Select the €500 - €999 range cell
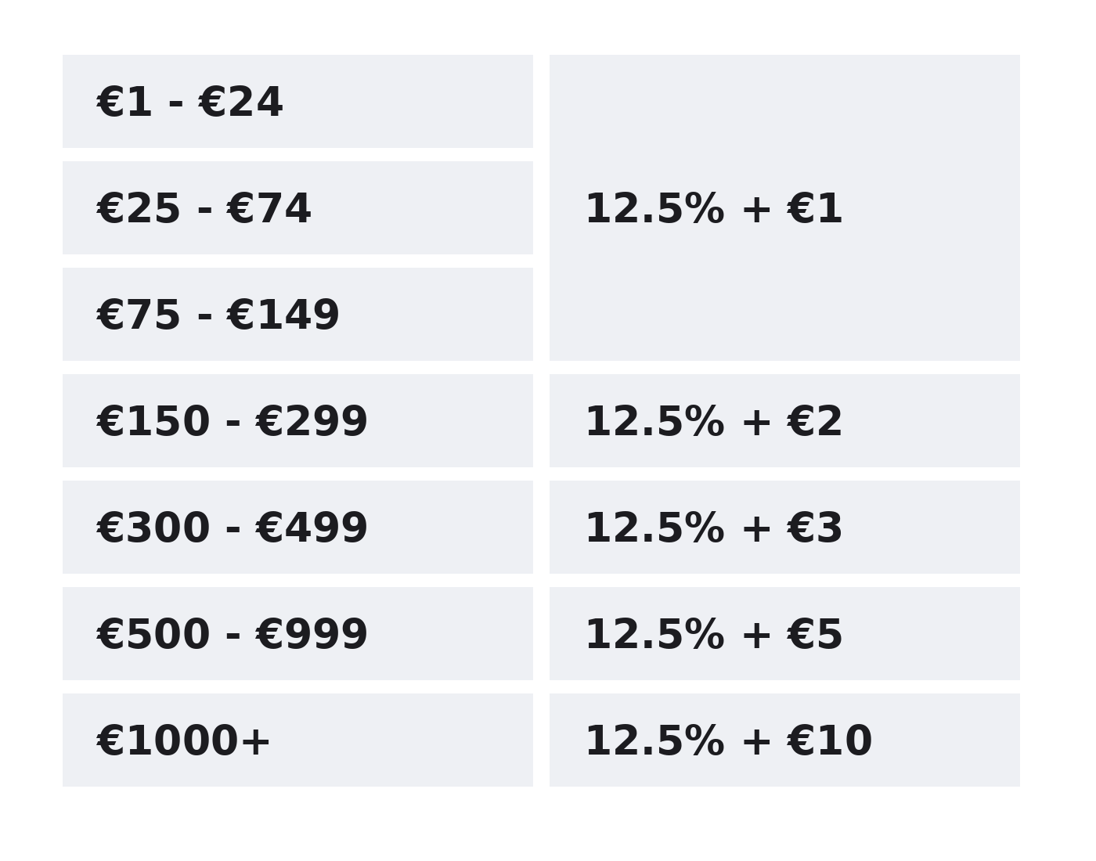Image resolution: width=1096 pixels, height=861 pixels. coord(297,634)
